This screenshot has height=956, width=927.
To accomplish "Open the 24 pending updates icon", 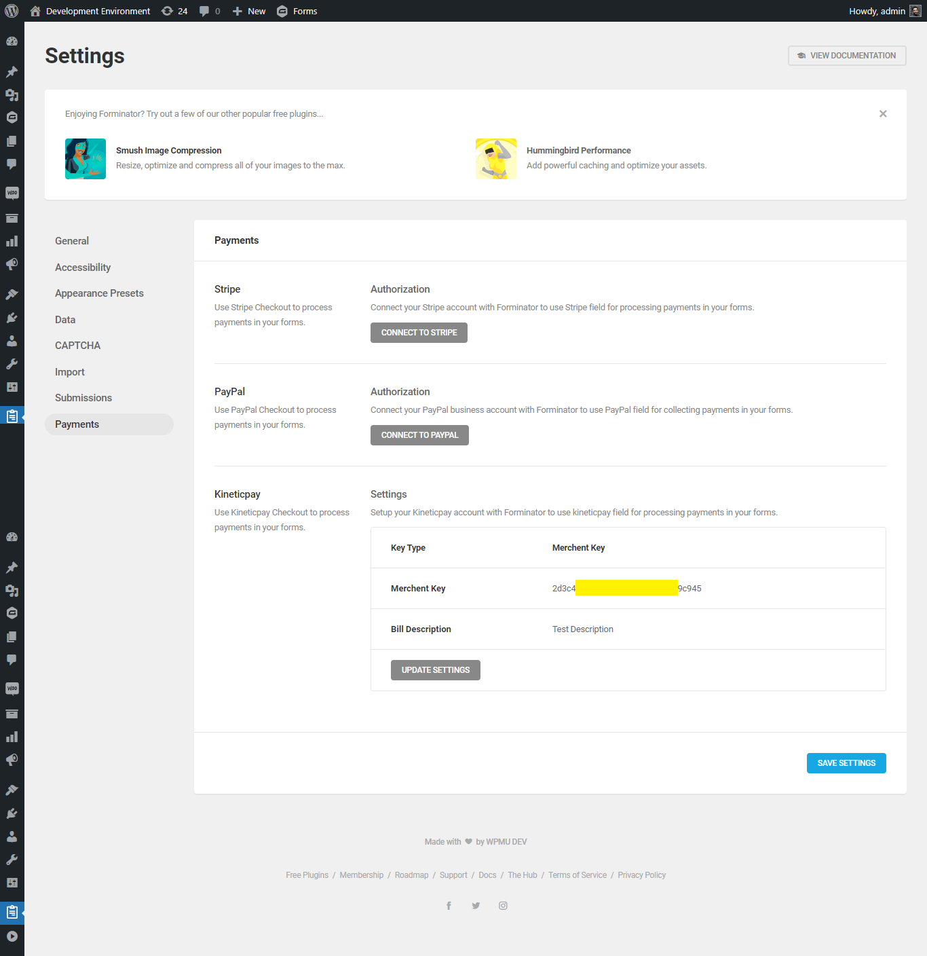I will [x=174, y=11].
